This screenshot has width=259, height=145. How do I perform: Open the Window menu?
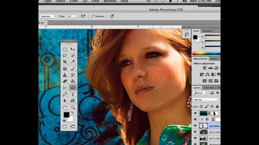point(110,1)
